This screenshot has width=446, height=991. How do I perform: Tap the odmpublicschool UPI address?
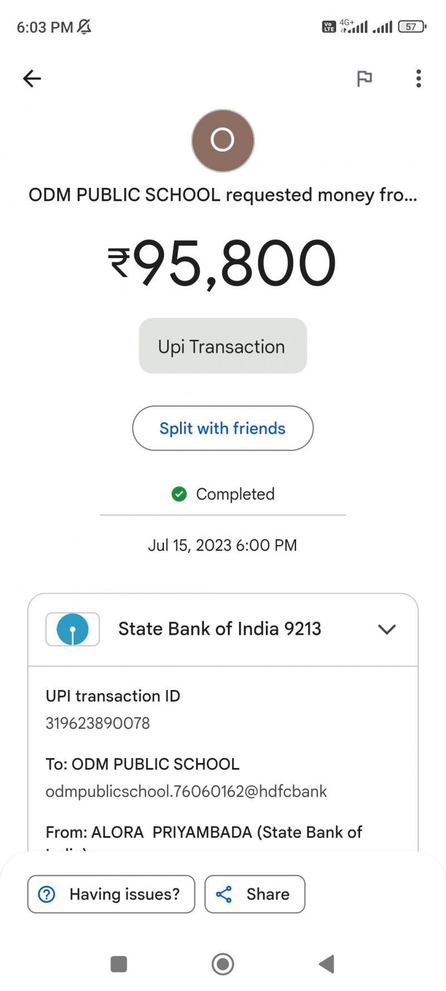coord(186,791)
